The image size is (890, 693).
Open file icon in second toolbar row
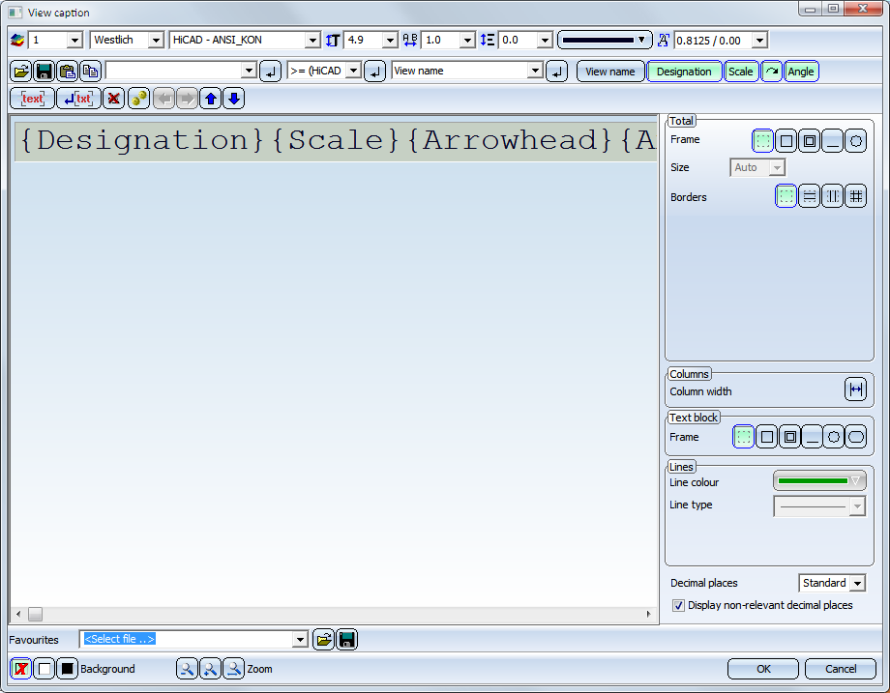pos(21,72)
